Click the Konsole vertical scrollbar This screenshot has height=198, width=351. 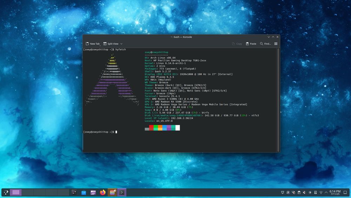(278, 100)
